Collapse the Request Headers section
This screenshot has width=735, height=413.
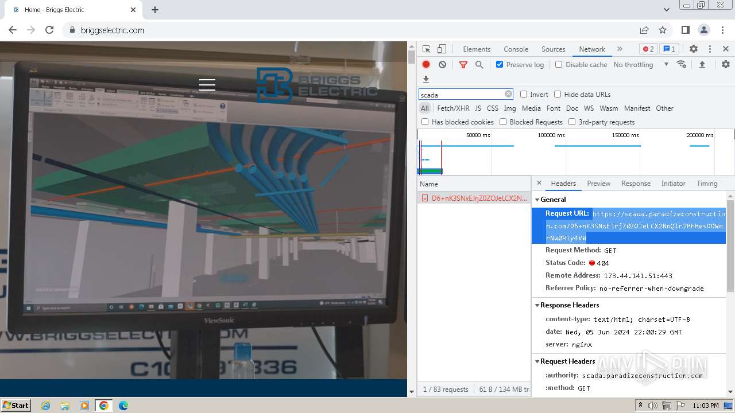point(537,361)
